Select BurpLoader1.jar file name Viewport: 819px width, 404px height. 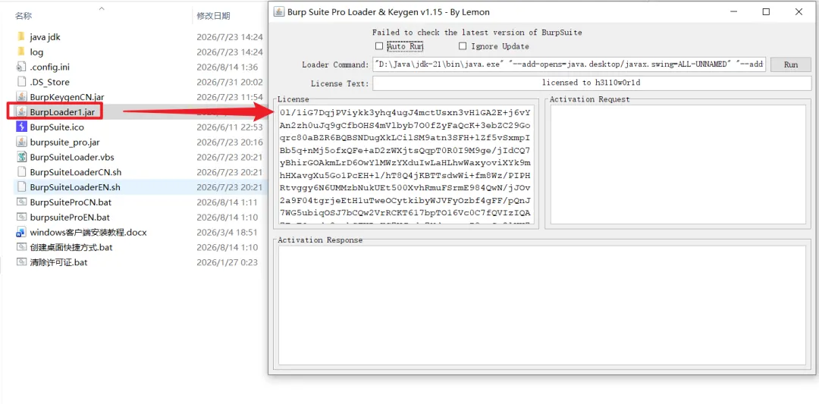(62, 111)
